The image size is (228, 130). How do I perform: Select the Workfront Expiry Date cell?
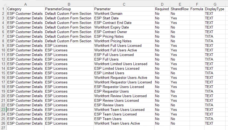pyautogui.click(x=124, y=27)
